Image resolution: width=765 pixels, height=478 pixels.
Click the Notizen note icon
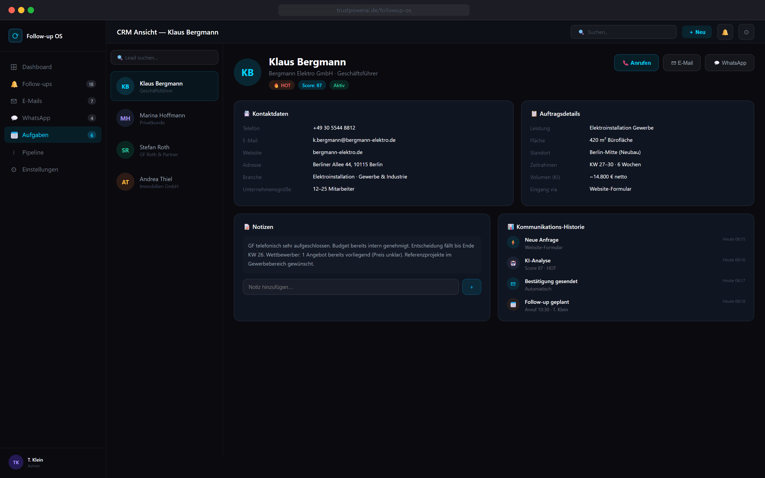click(x=246, y=227)
